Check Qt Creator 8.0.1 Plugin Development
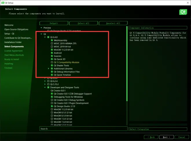191x141 pixels. coord(52,103)
